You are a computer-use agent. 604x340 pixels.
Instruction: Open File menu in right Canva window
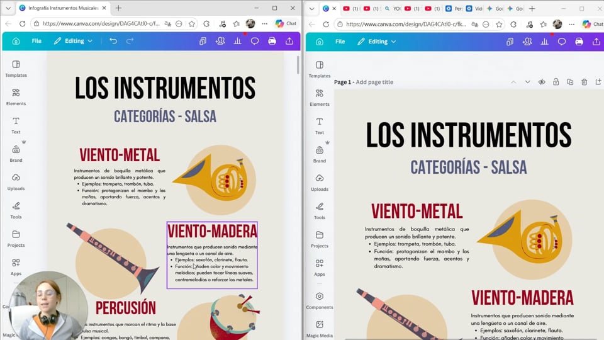pyautogui.click(x=340, y=42)
